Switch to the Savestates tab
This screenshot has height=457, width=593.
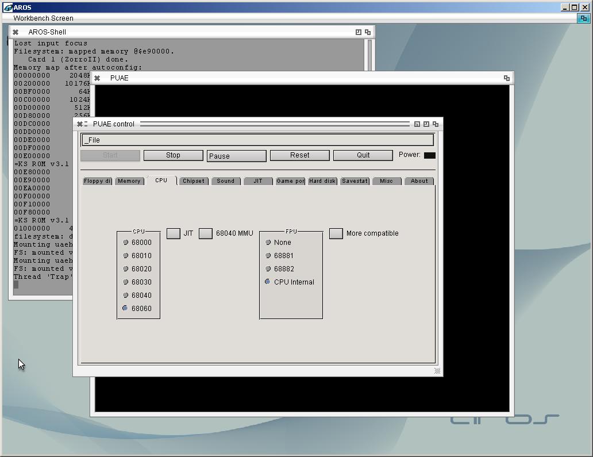pyautogui.click(x=355, y=181)
